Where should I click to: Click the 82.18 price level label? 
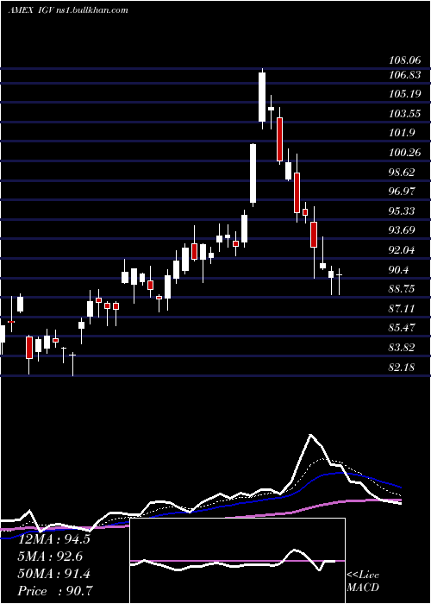pyautogui.click(x=403, y=367)
